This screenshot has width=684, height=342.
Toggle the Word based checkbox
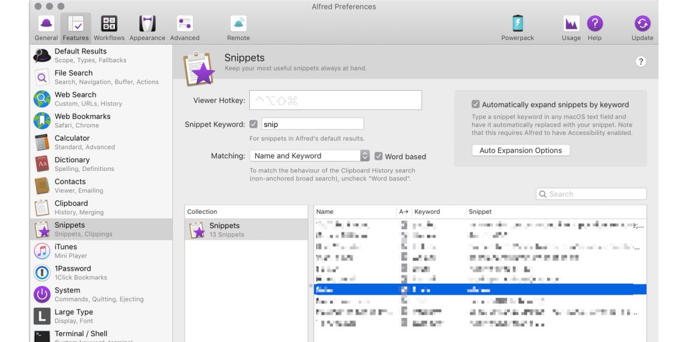(x=378, y=156)
